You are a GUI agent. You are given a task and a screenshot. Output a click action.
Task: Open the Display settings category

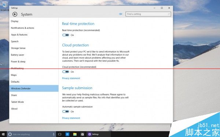[x=34, y=21]
